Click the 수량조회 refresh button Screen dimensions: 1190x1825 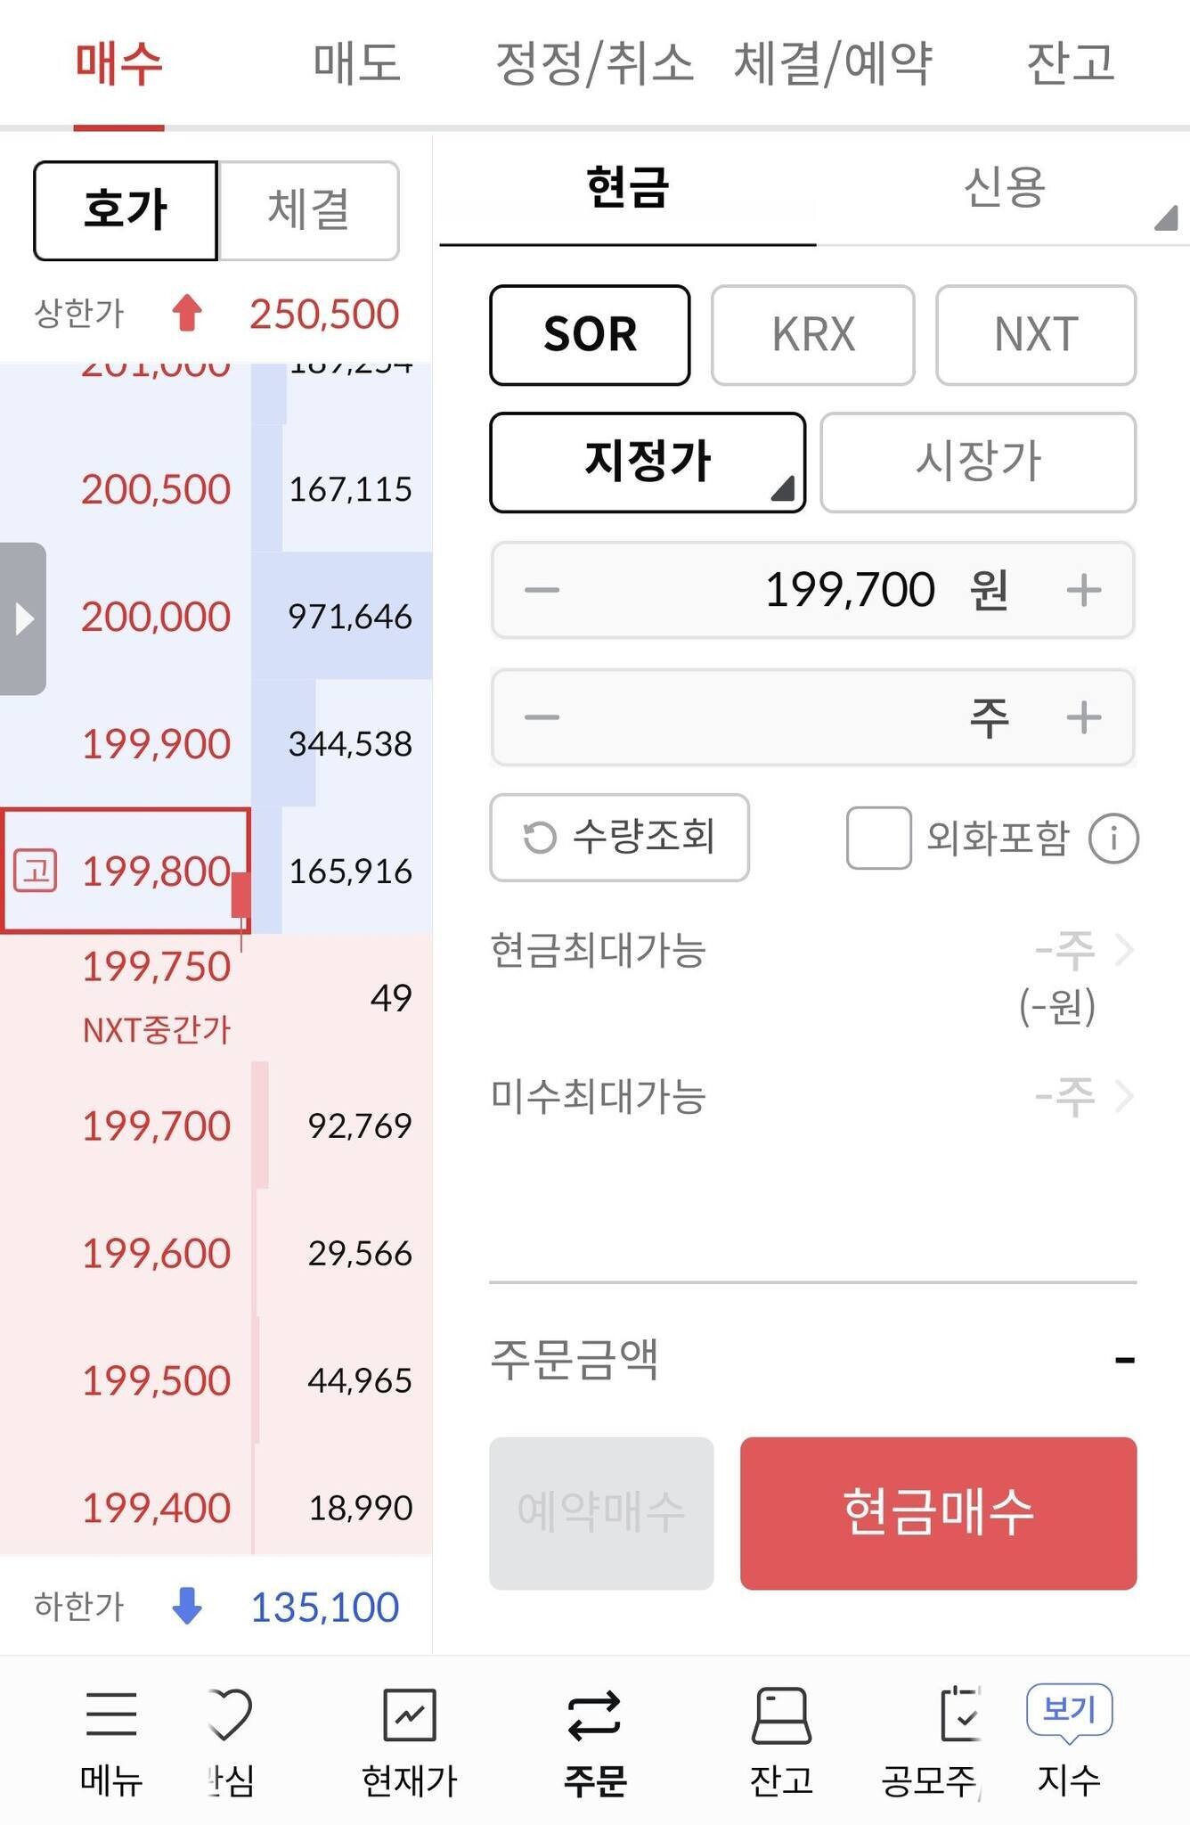[619, 838]
